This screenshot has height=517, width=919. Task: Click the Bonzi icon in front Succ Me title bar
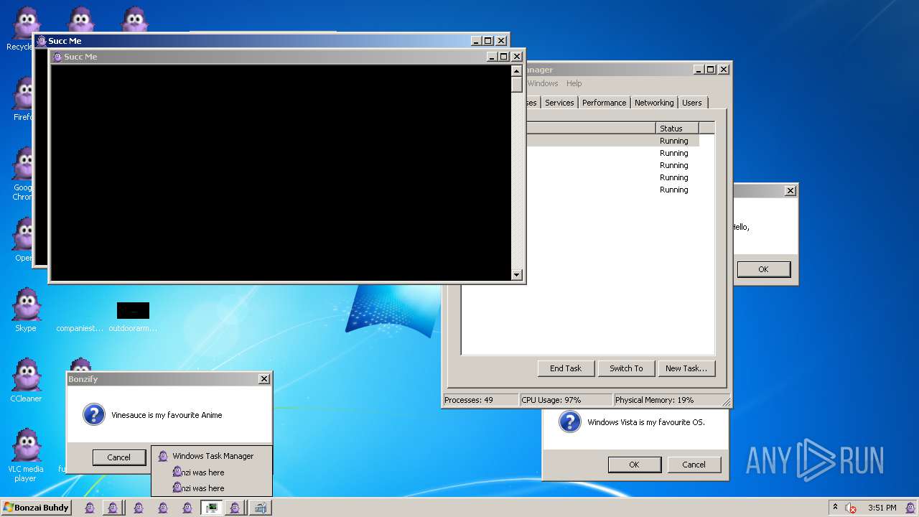coord(57,57)
